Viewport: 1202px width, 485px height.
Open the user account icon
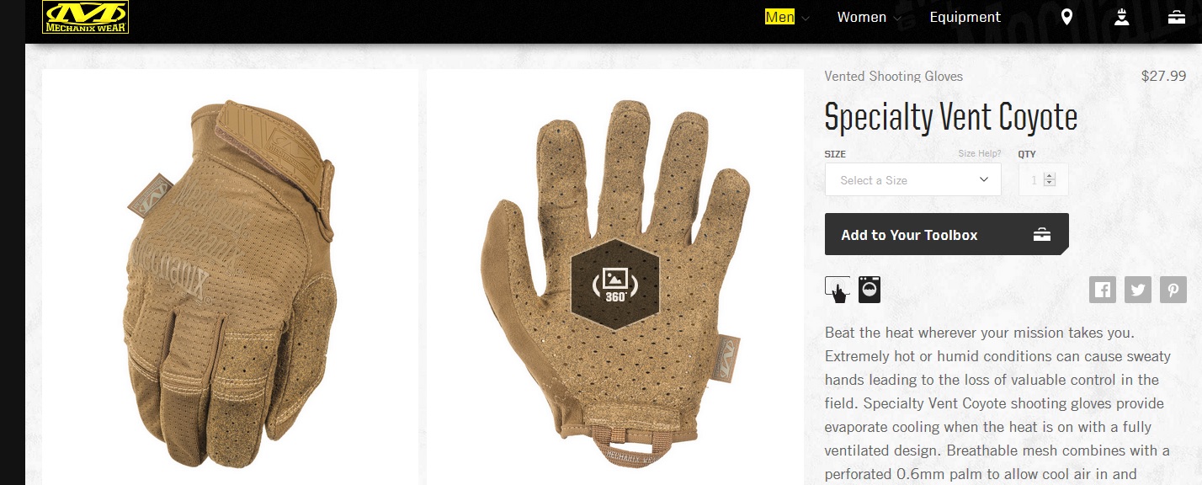1121,17
